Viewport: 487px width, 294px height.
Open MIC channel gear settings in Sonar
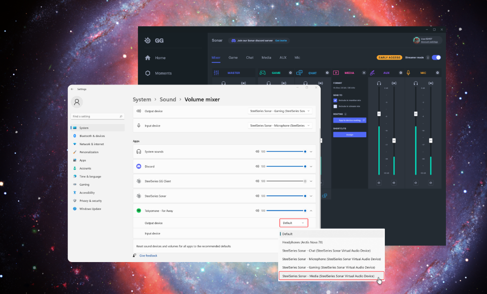pos(437,73)
